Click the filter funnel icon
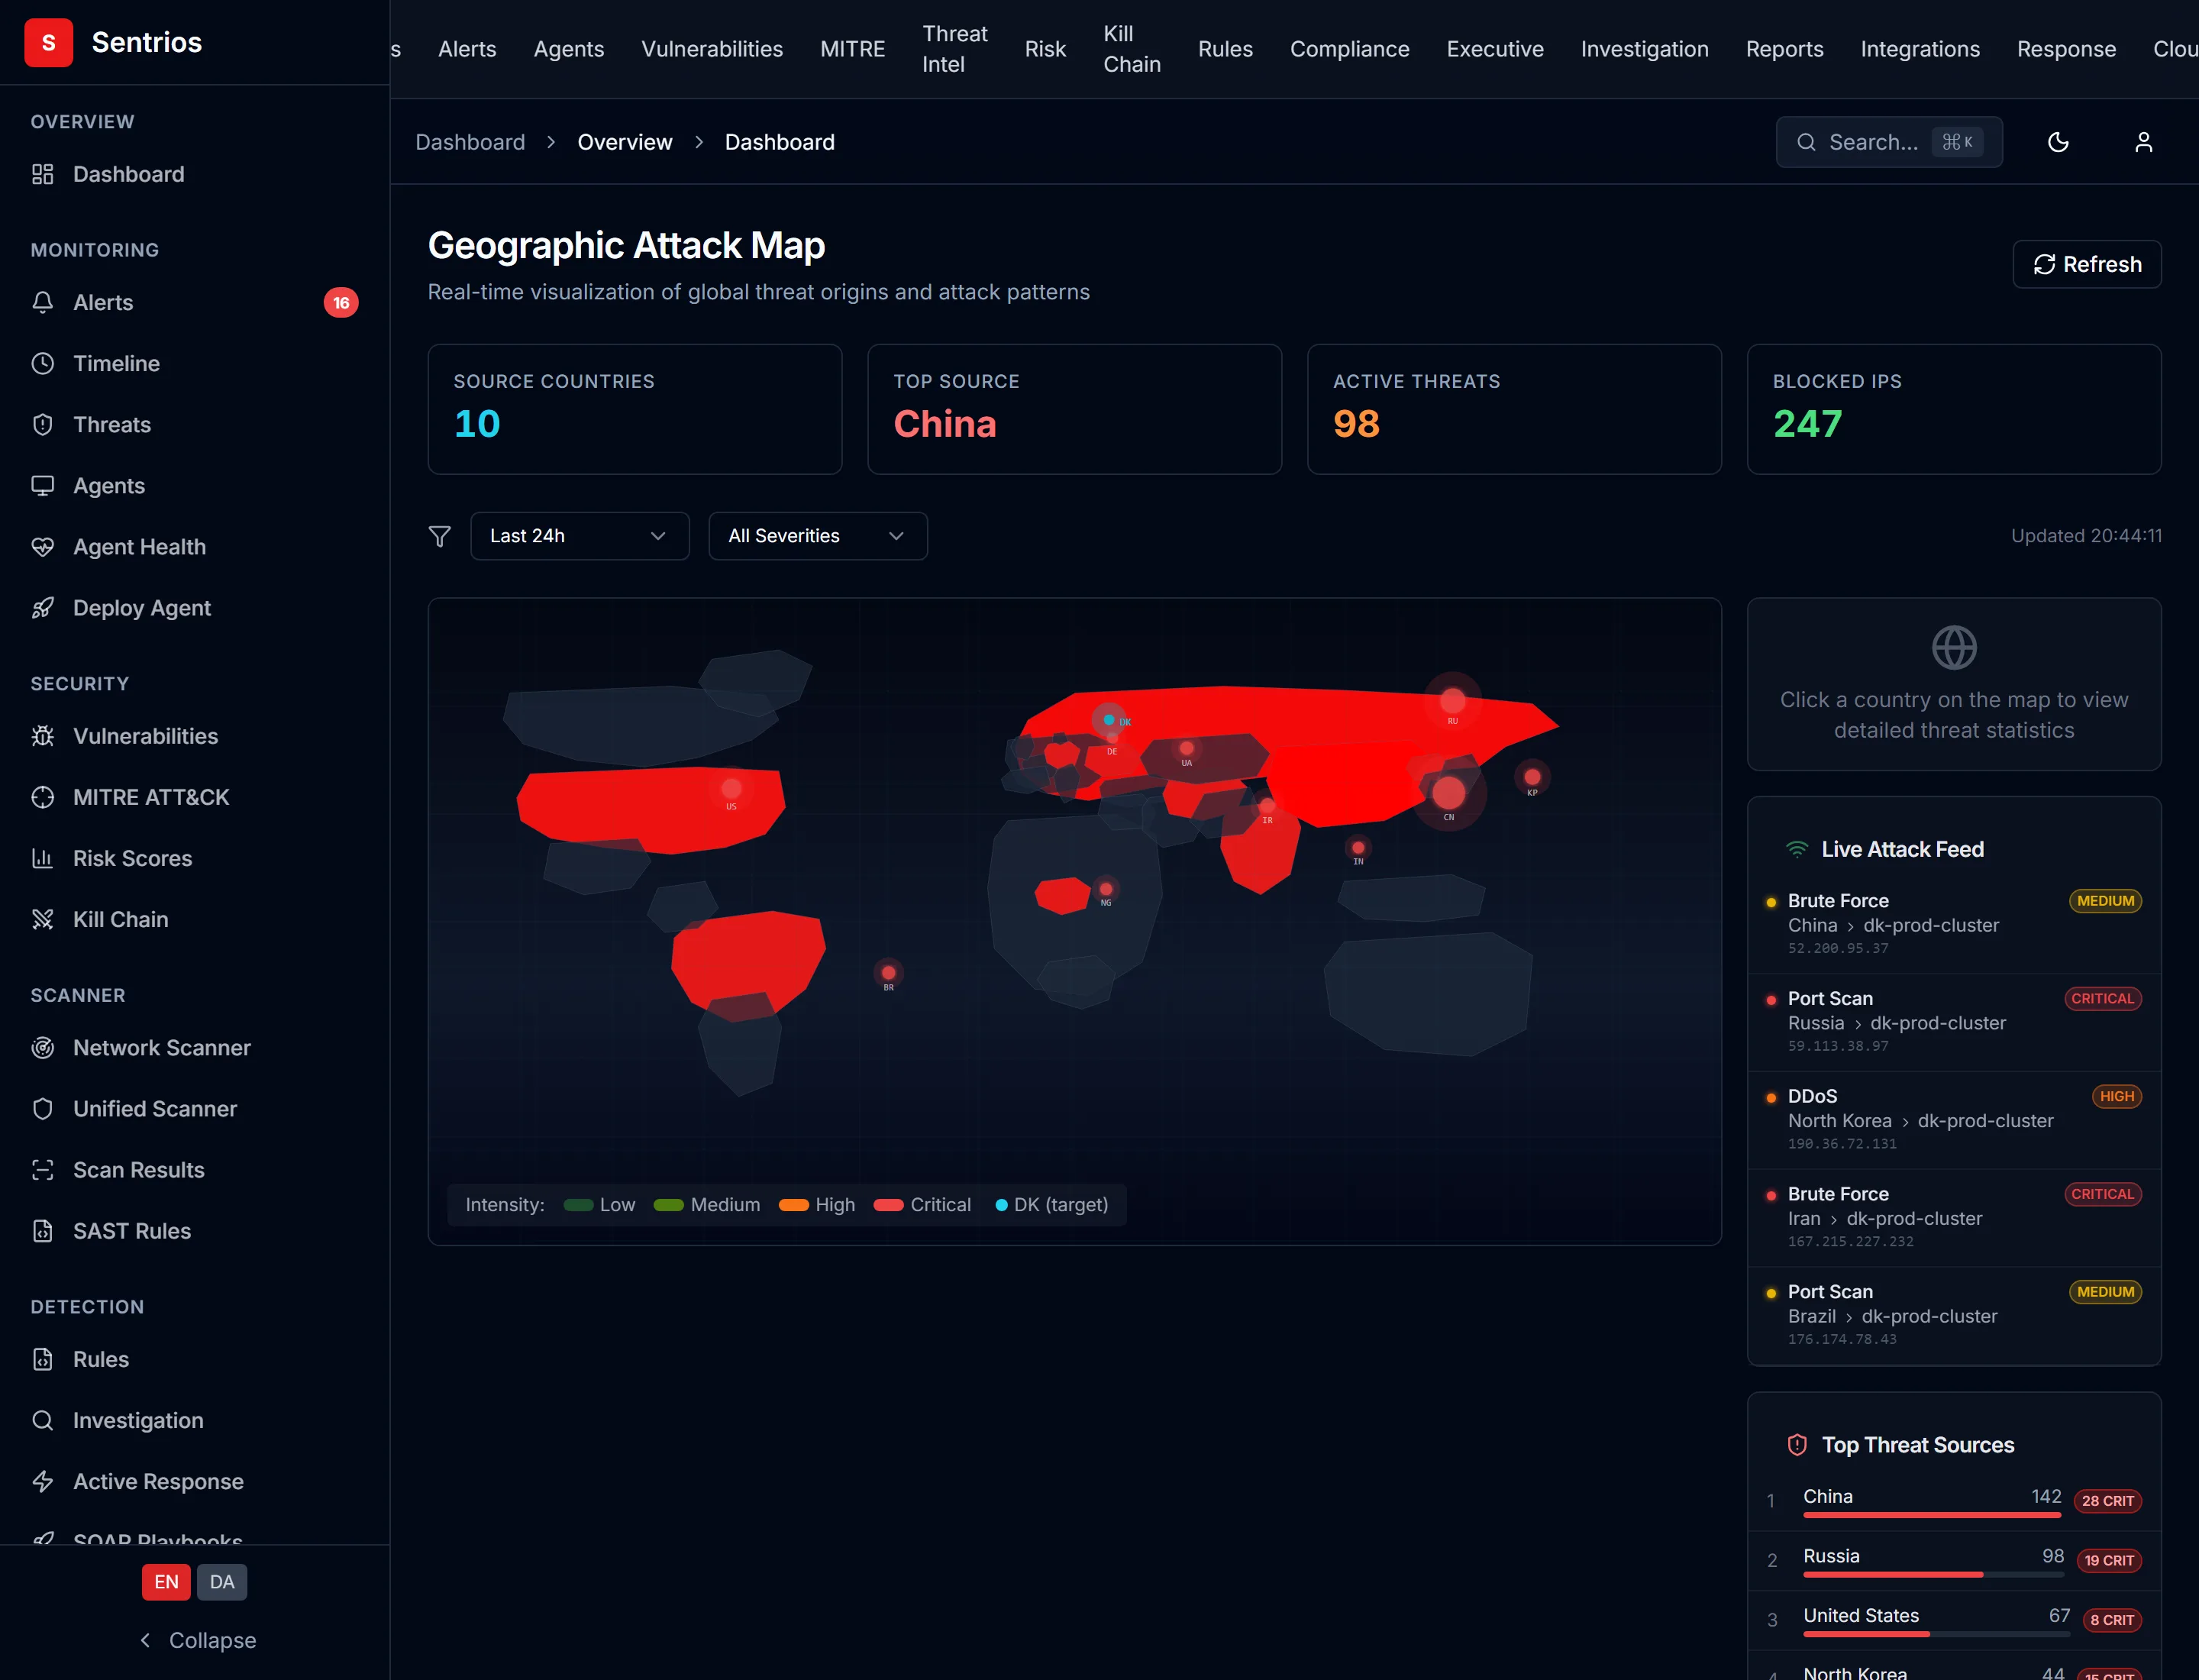The height and width of the screenshot is (1680, 2199). (439, 536)
